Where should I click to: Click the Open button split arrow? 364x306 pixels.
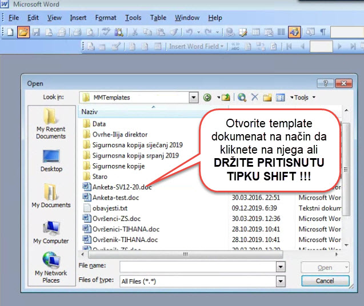pyautogui.click(x=346, y=268)
